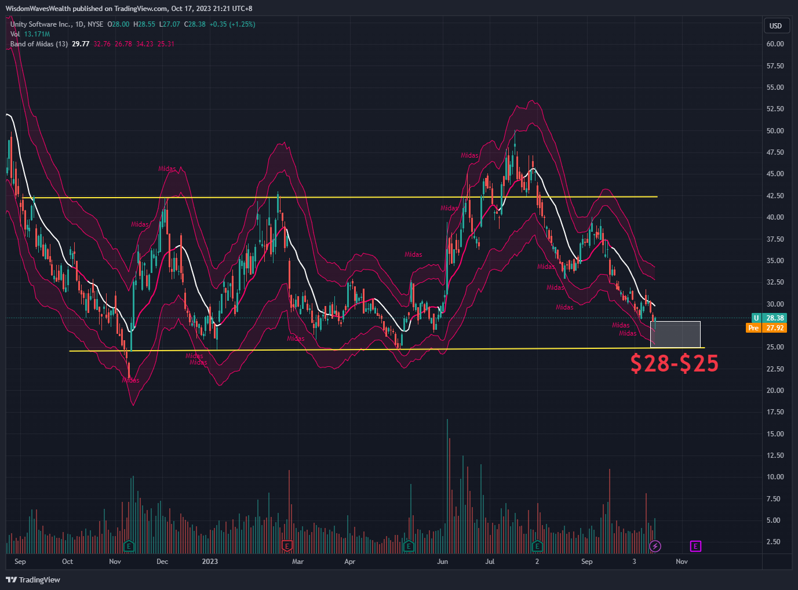Click the current price label 28.38 on axis
The height and width of the screenshot is (590, 798).
coord(775,318)
